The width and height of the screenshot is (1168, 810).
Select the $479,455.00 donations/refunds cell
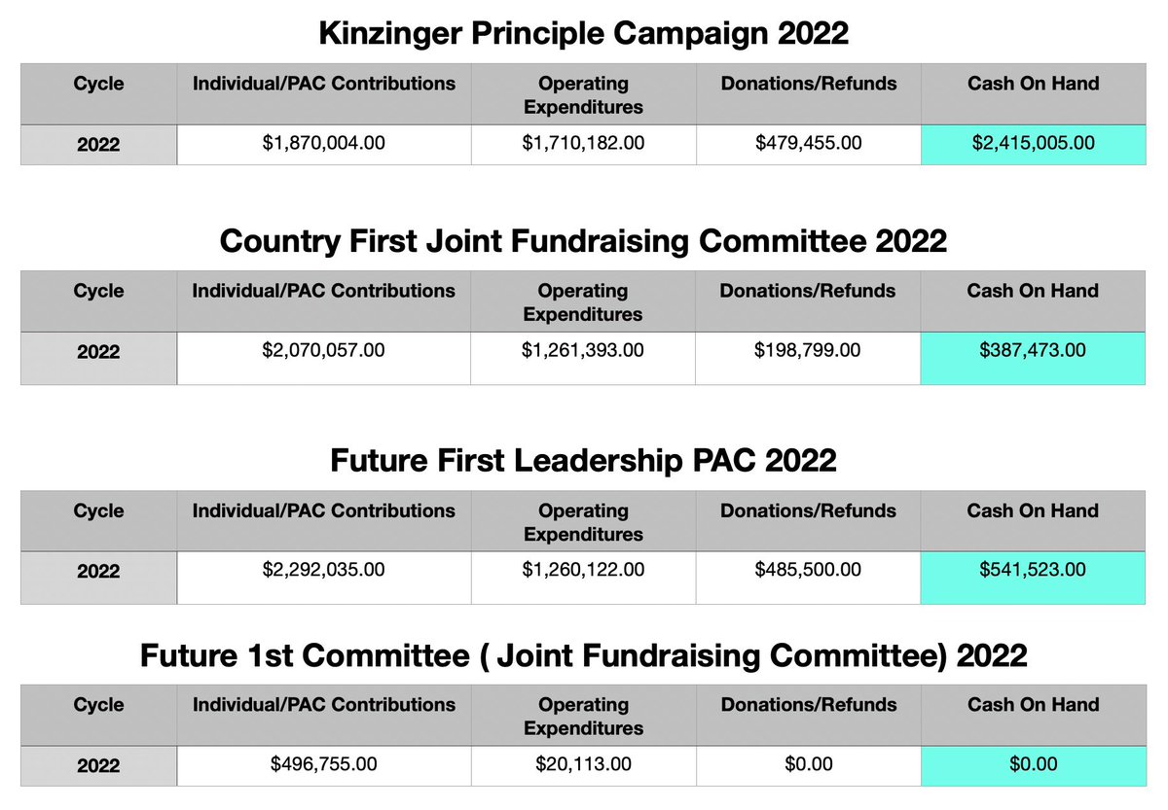pyautogui.click(x=808, y=144)
